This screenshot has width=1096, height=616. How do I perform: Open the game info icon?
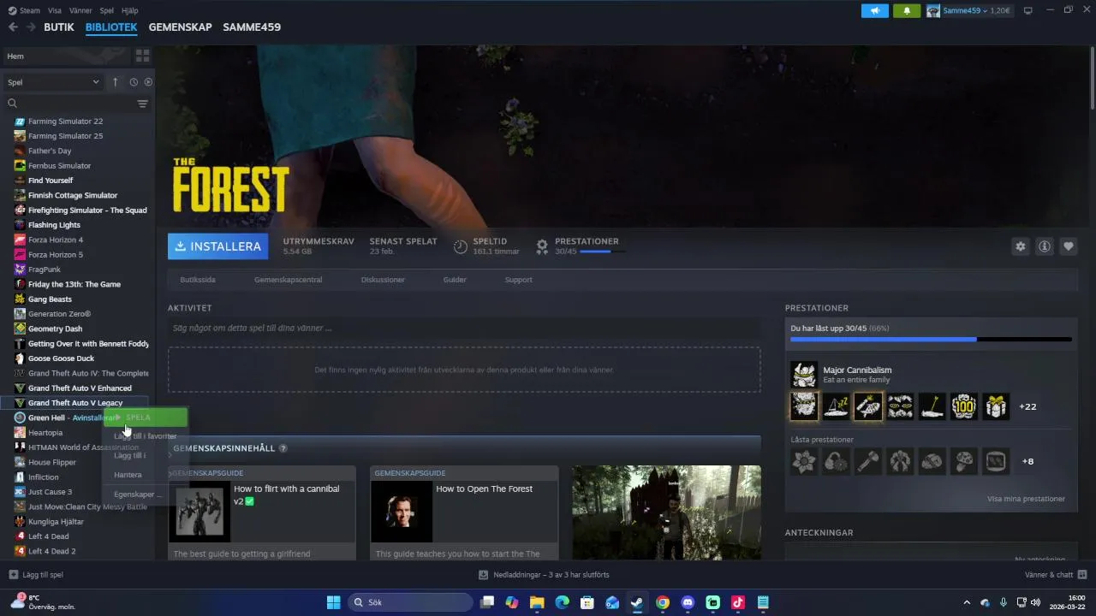coord(1044,246)
